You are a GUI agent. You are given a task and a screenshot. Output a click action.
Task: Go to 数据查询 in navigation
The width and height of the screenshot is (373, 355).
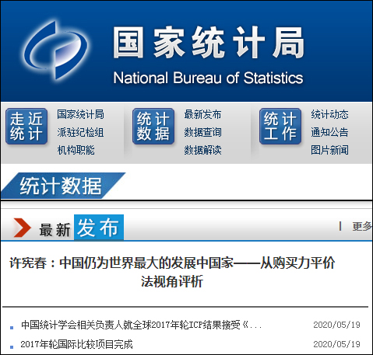[x=202, y=132]
